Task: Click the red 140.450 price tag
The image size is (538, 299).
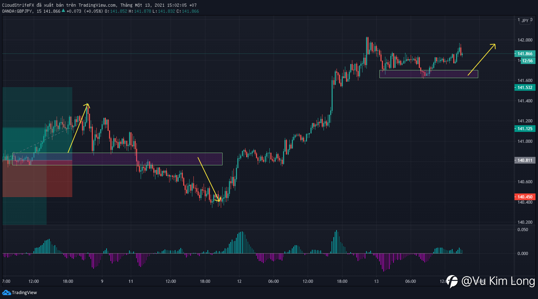Action: (525, 197)
